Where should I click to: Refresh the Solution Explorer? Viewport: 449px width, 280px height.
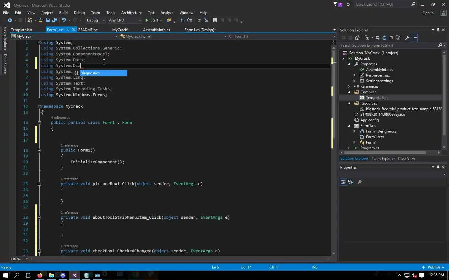pos(384,38)
